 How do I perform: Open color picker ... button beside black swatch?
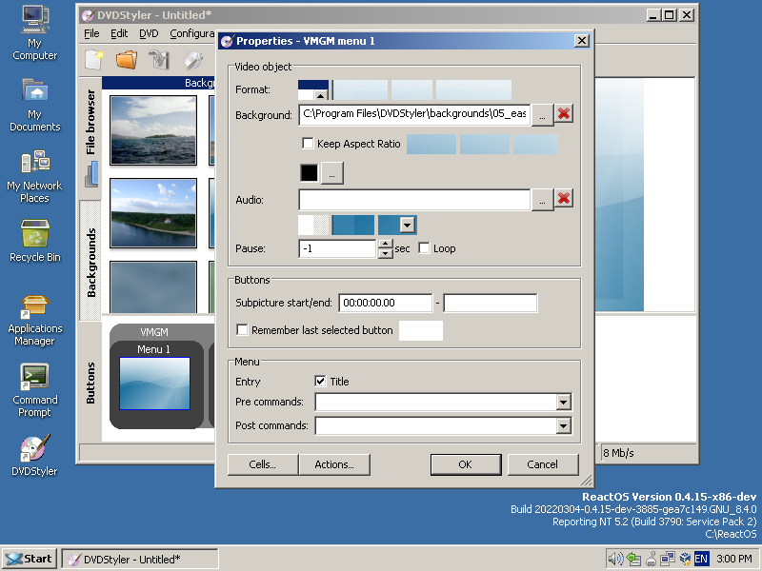point(331,173)
